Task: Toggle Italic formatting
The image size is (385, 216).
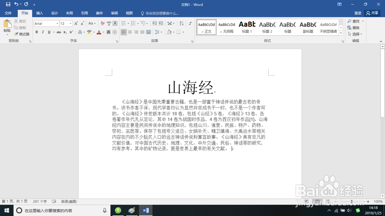Action: point(43,32)
